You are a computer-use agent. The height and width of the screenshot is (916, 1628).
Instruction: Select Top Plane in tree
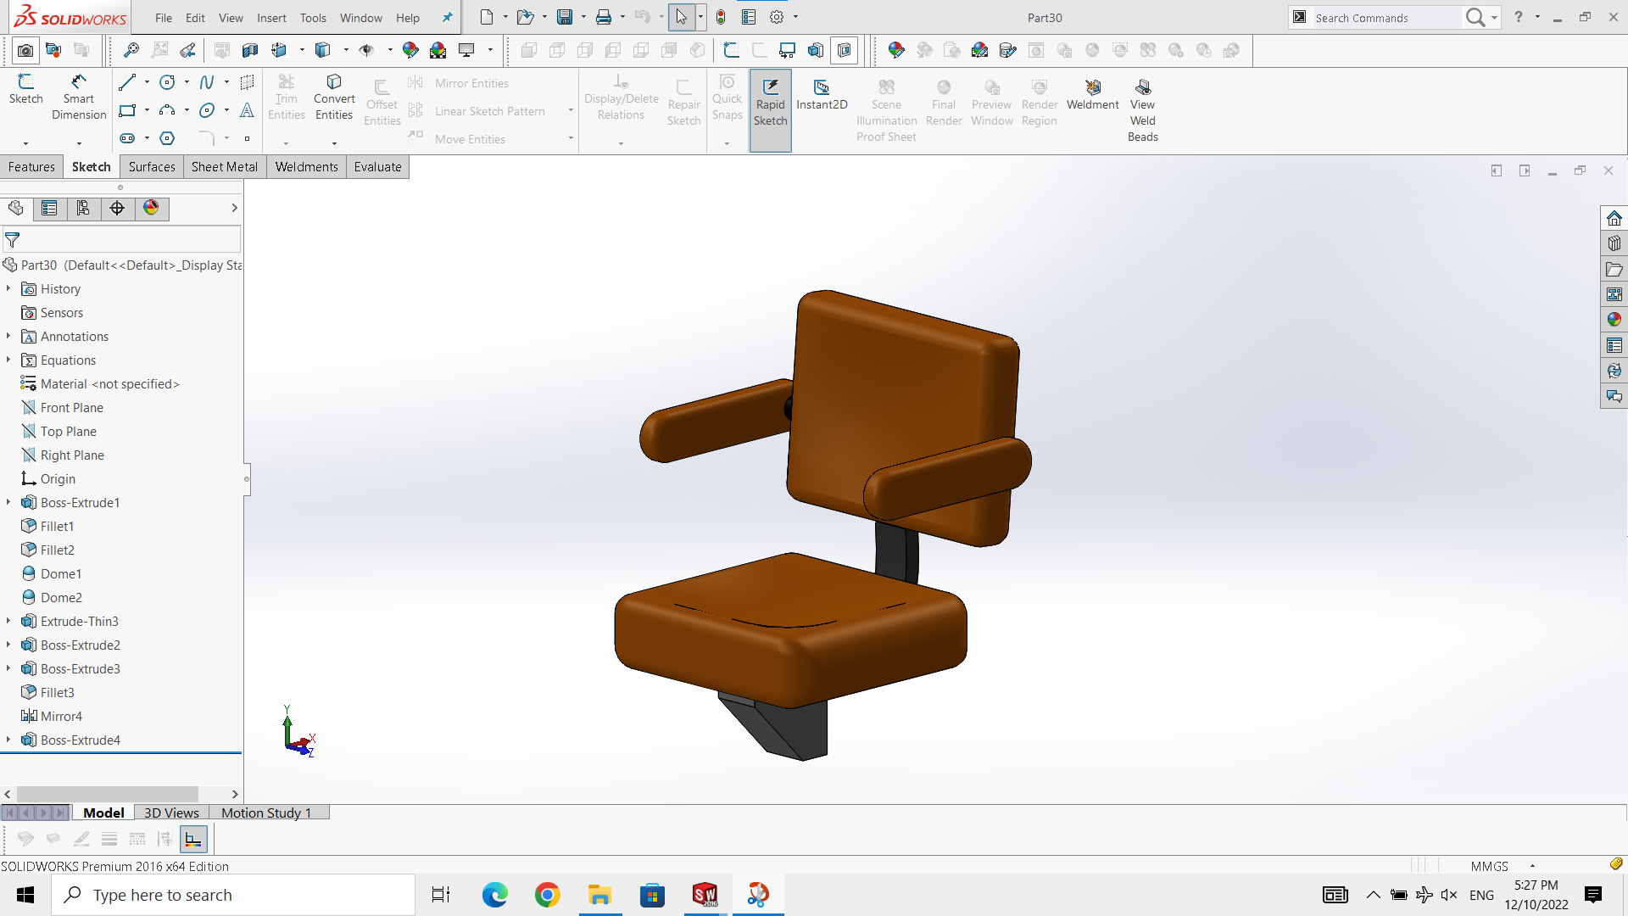pos(59,432)
